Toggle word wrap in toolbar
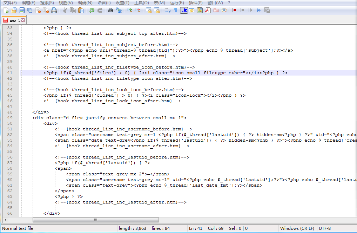 [168, 10]
